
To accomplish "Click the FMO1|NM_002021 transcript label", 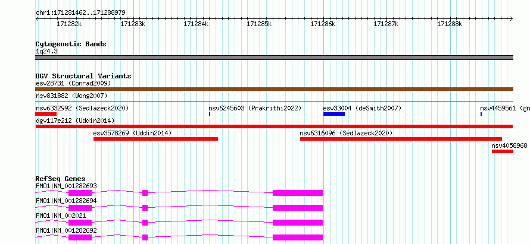I will [61, 216].
